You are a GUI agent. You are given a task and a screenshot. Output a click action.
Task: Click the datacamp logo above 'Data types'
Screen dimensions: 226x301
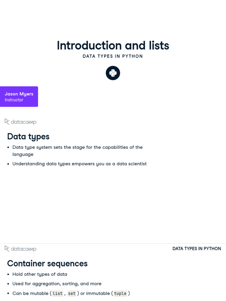point(21,122)
